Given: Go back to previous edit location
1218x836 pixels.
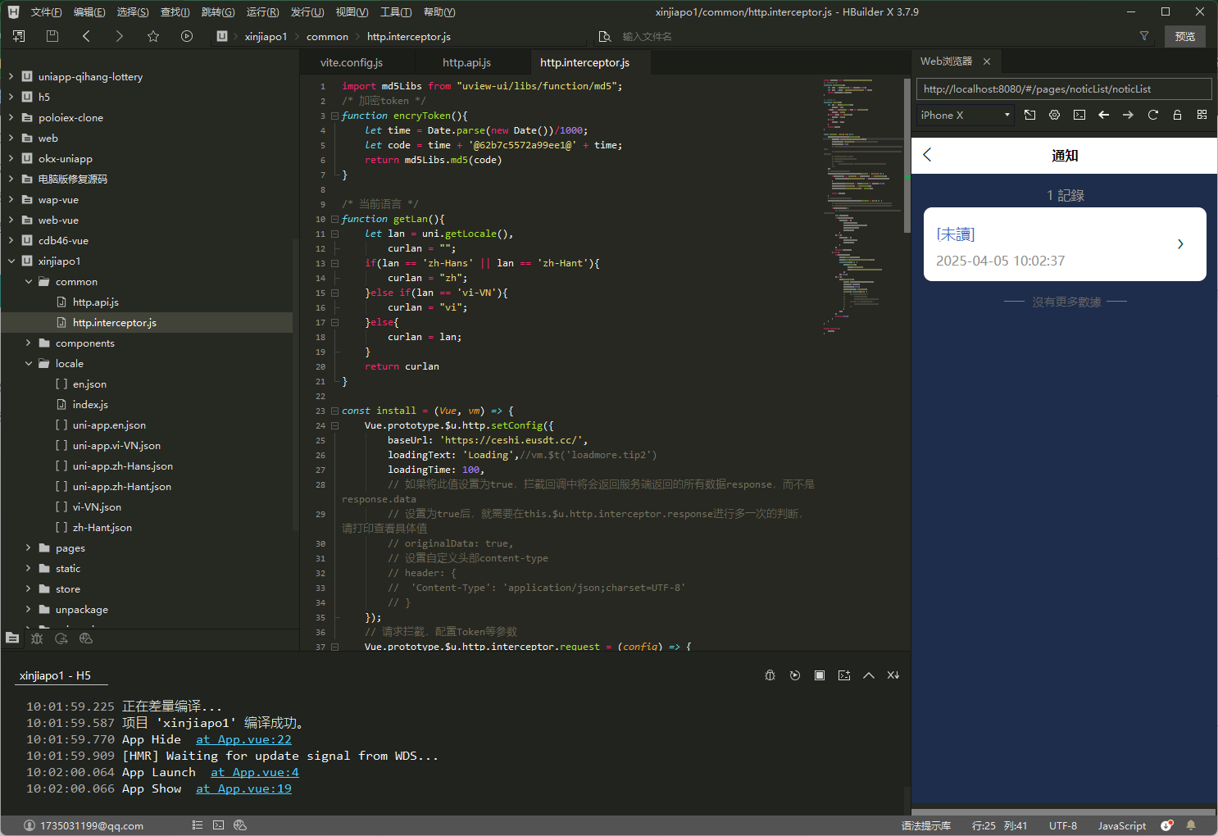Looking at the screenshot, I should [86, 36].
